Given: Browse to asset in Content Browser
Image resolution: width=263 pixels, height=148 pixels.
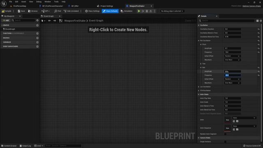Looking at the screenshot, I should tap(33, 11).
